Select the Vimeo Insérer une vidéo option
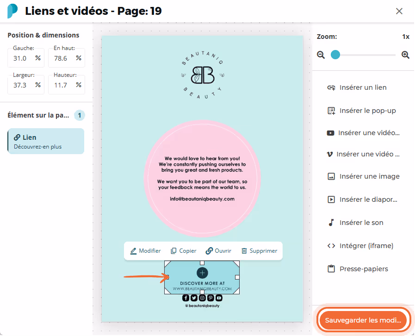 (x=363, y=154)
